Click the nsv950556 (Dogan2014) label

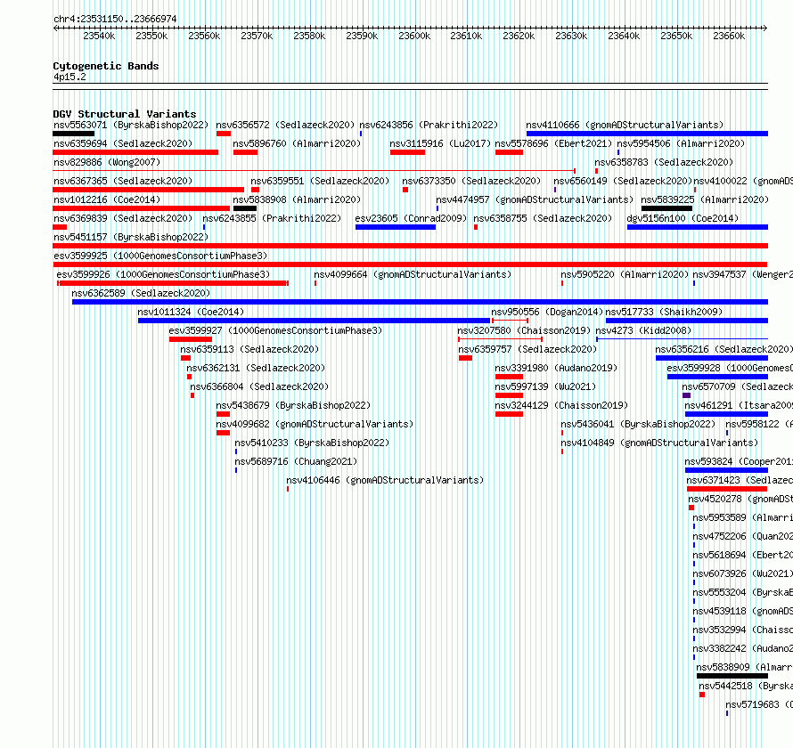point(547,312)
